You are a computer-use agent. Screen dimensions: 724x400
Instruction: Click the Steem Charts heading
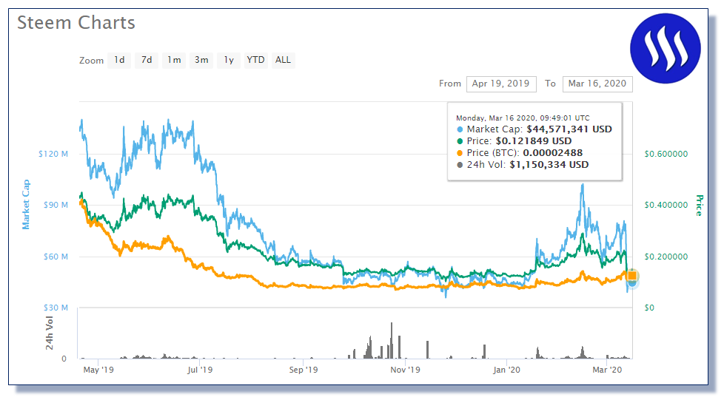point(76,23)
